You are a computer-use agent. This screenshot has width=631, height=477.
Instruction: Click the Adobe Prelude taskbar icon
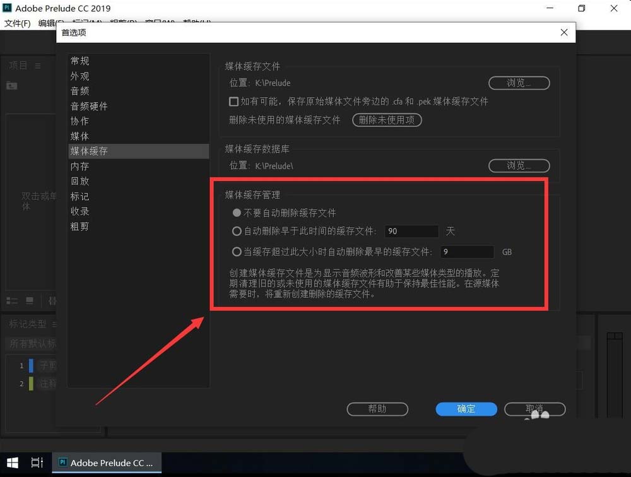tap(106, 462)
